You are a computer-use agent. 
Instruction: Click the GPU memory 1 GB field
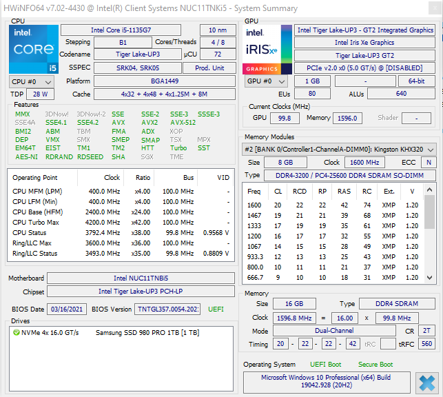tap(312, 81)
